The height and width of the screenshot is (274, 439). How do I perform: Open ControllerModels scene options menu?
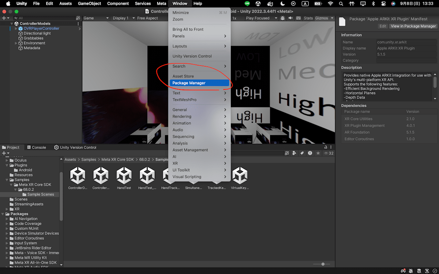[78, 24]
